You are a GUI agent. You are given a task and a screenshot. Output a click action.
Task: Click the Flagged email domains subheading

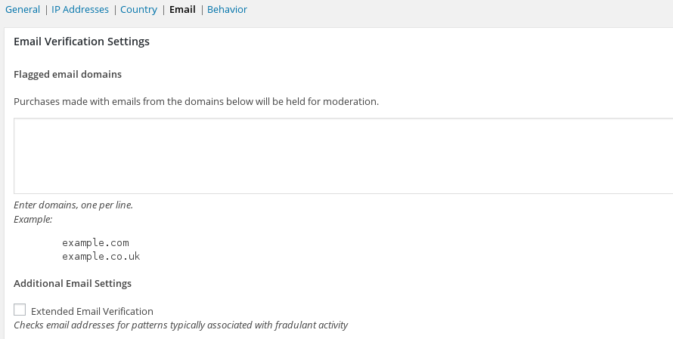click(68, 74)
